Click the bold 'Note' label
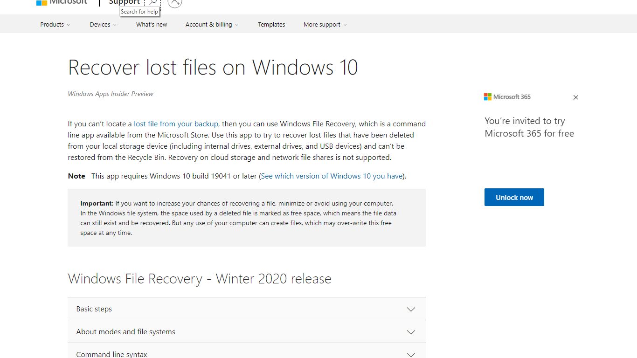The width and height of the screenshot is (637, 358). tap(76, 176)
